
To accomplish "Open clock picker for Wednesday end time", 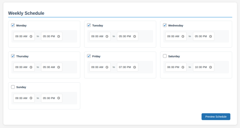I will [x=211, y=36].
